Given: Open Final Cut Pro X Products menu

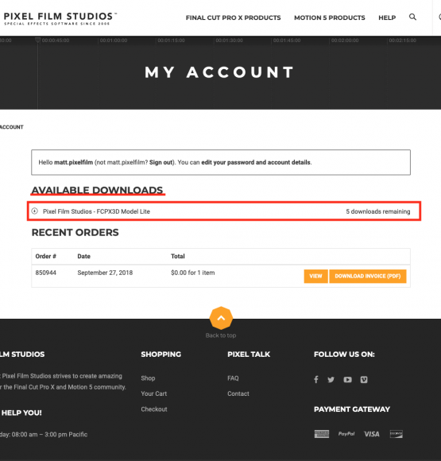Looking at the screenshot, I should coord(233,17).
